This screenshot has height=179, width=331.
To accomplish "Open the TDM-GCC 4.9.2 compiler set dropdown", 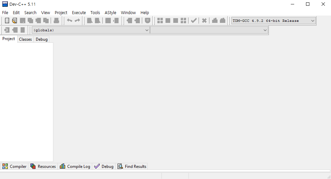I will [x=274, y=21].
